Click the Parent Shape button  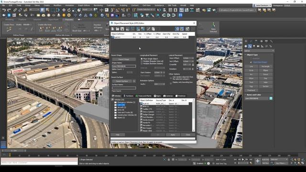coord(124,59)
